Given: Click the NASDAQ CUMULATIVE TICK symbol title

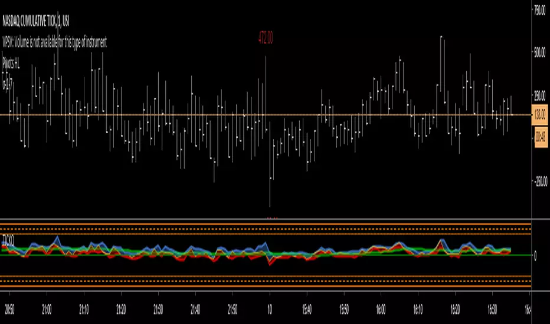Looking at the screenshot, I should click(x=36, y=21).
